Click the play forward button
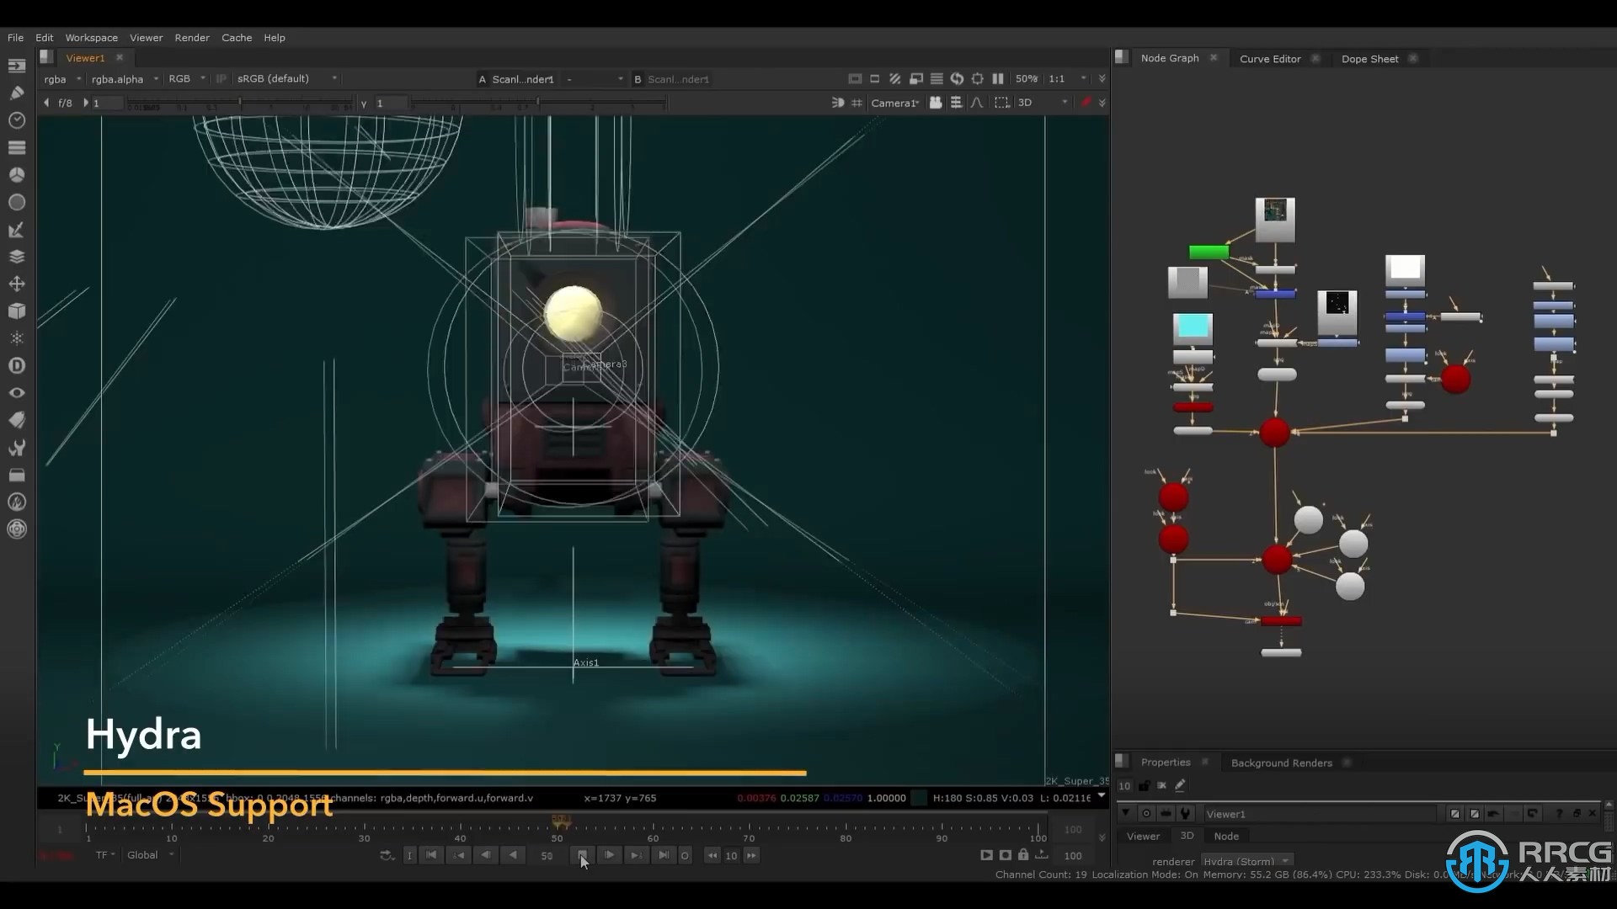Viewport: 1617px width, 909px height. tap(610, 855)
